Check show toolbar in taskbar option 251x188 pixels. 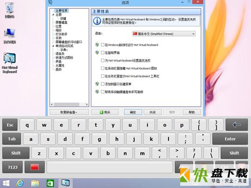tap(103, 76)
